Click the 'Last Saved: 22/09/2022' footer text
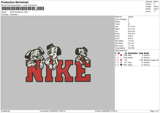The width and height of the screenshot is (160, 113). coord(53,111)
